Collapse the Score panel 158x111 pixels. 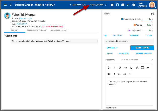pyautogui.click(x=152, y=14)
